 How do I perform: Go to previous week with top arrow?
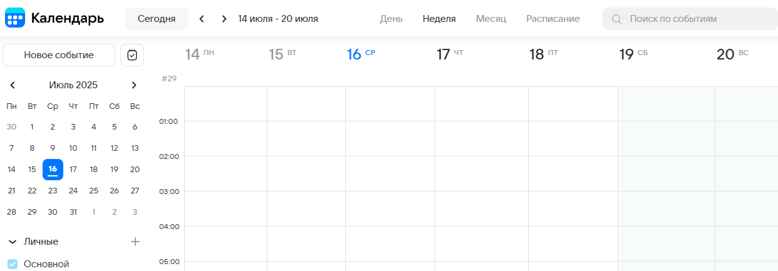click(x=202, y=19)
